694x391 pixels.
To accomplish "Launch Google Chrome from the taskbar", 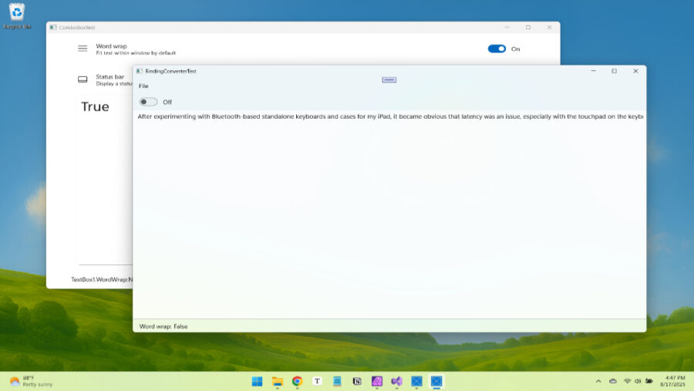I will pos(298,381).
